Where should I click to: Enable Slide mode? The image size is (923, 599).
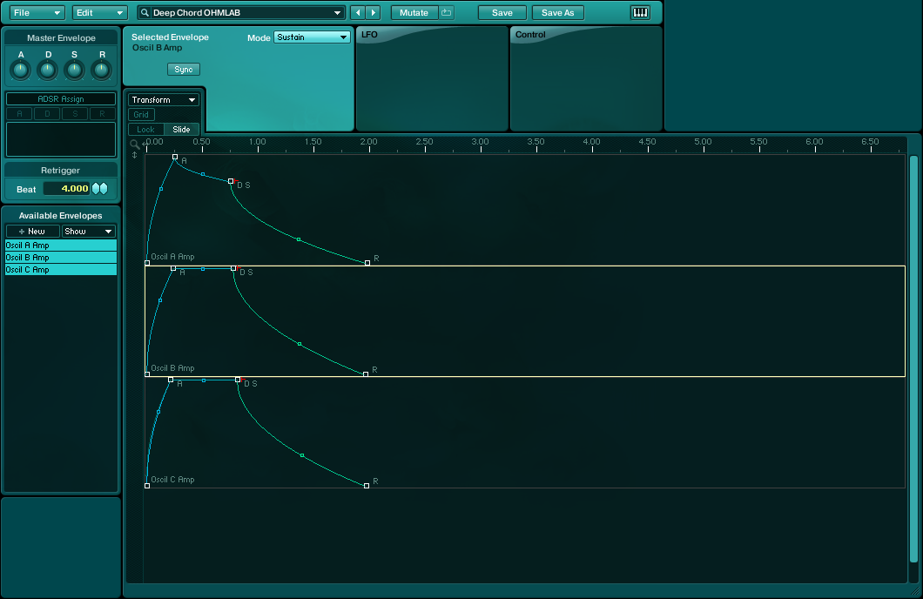(x=181, y=130)
